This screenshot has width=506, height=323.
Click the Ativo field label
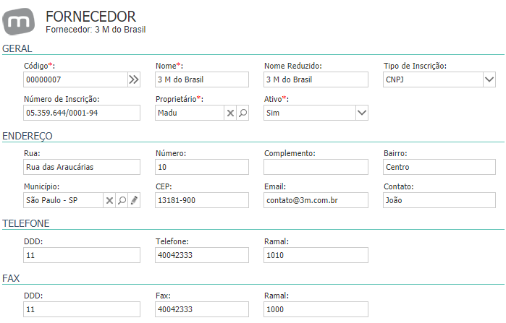[277, 99]
